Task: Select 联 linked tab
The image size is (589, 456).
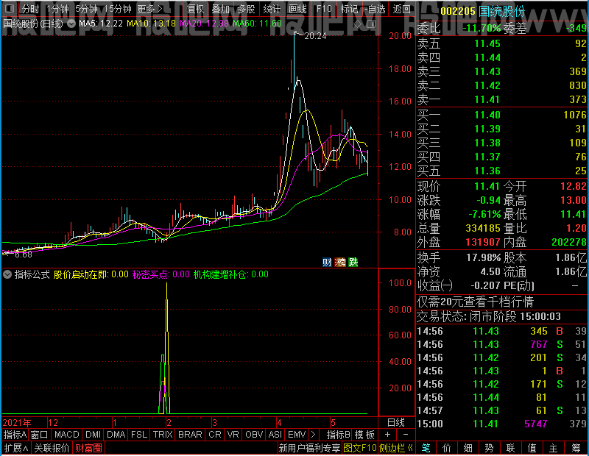Action: [510, 448]
